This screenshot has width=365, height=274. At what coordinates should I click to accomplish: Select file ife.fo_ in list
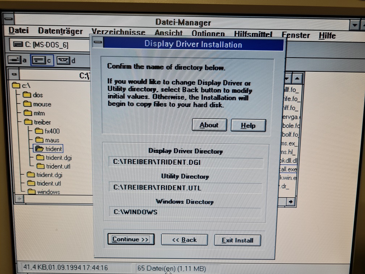[291, 99]
